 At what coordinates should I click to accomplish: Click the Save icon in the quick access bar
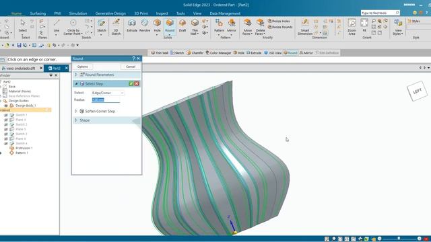tap(19, 45)
